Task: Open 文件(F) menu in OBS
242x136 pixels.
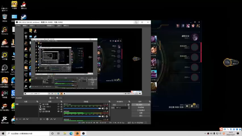Action: point(18,26)
